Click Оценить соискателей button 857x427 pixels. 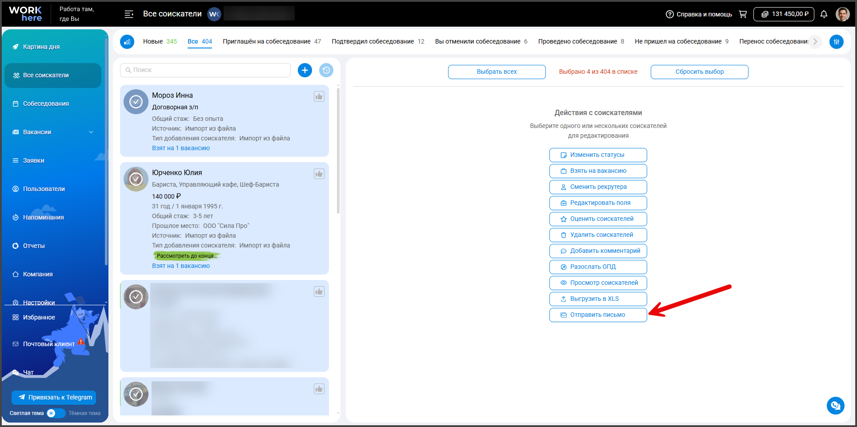(x=598, y=219)
